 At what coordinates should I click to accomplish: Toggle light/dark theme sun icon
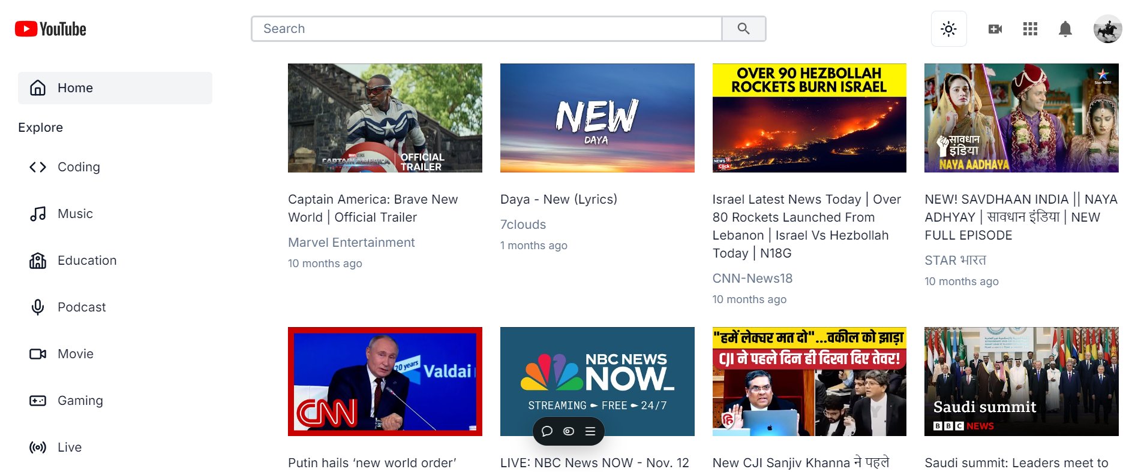[948, 29]
